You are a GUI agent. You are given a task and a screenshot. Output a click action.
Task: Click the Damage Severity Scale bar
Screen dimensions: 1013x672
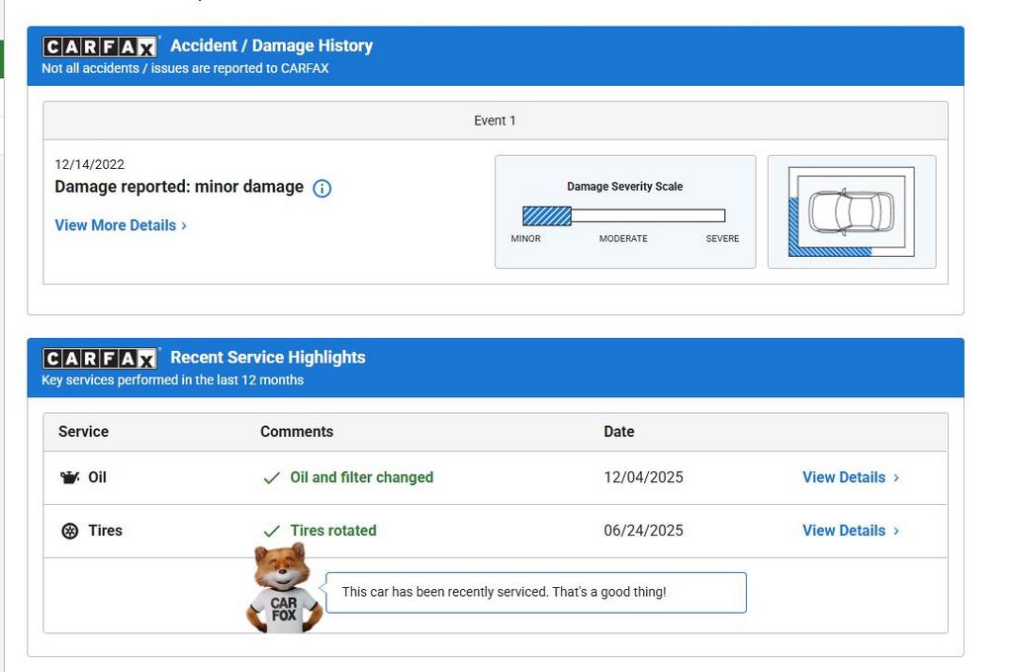pos(623,215)
